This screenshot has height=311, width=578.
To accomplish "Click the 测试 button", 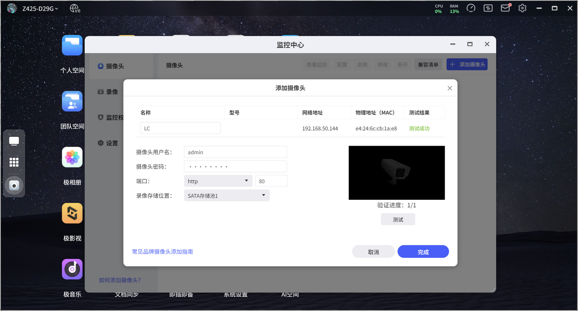I will (x=398, y=219).
